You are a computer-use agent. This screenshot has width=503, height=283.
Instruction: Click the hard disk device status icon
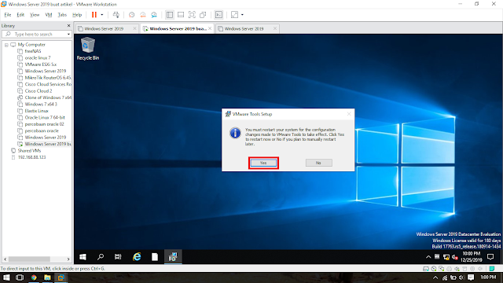pos(426,269)
